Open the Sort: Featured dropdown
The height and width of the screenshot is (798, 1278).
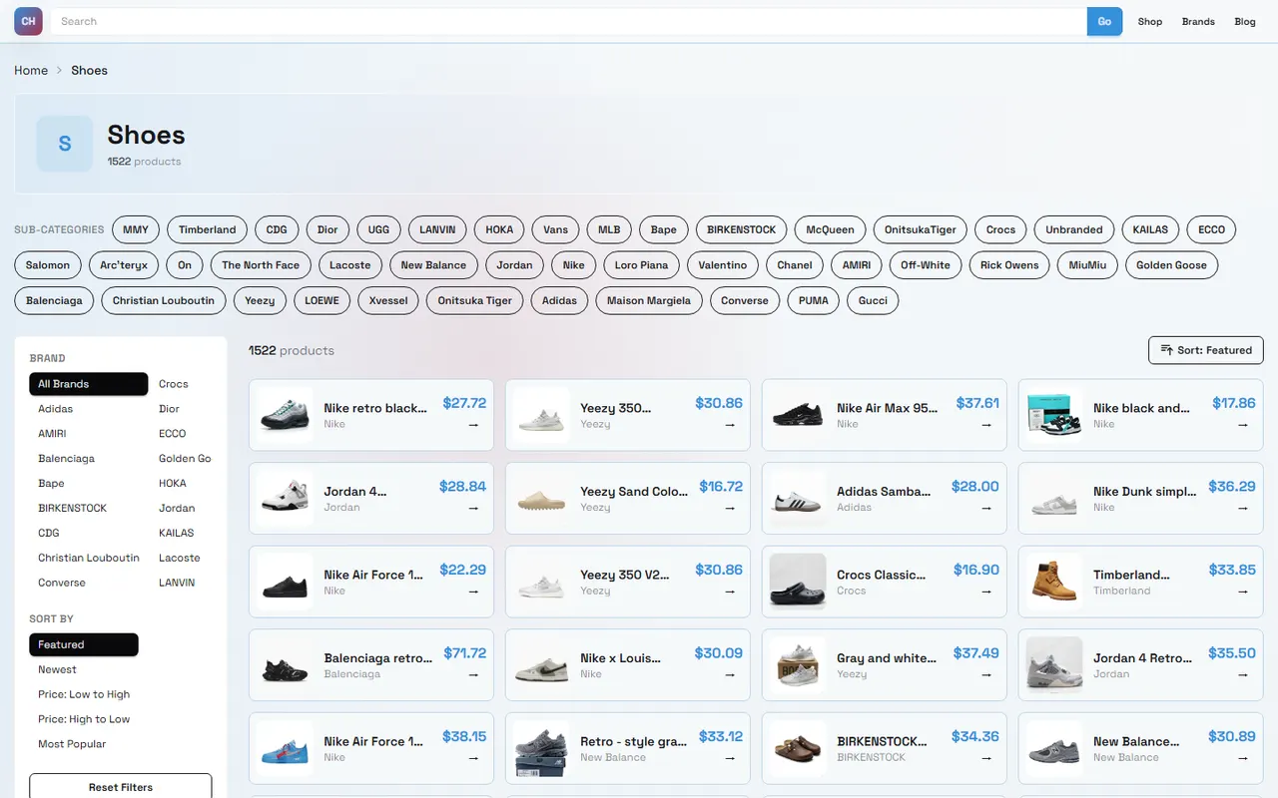1206,350
